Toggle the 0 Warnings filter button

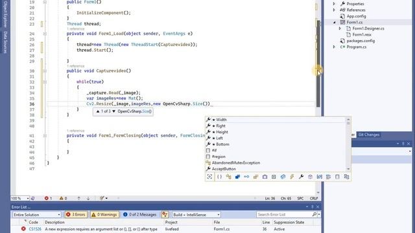pyautogui.click(x=104, y=214)
